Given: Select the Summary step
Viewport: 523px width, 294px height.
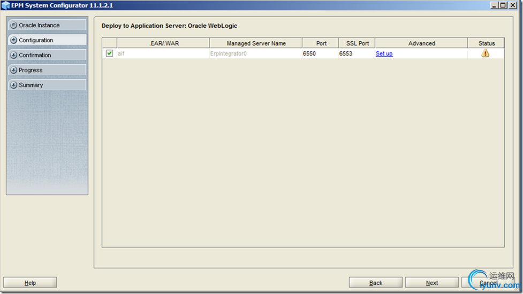Looking at the screenshot, I should (x=47, y=85).
